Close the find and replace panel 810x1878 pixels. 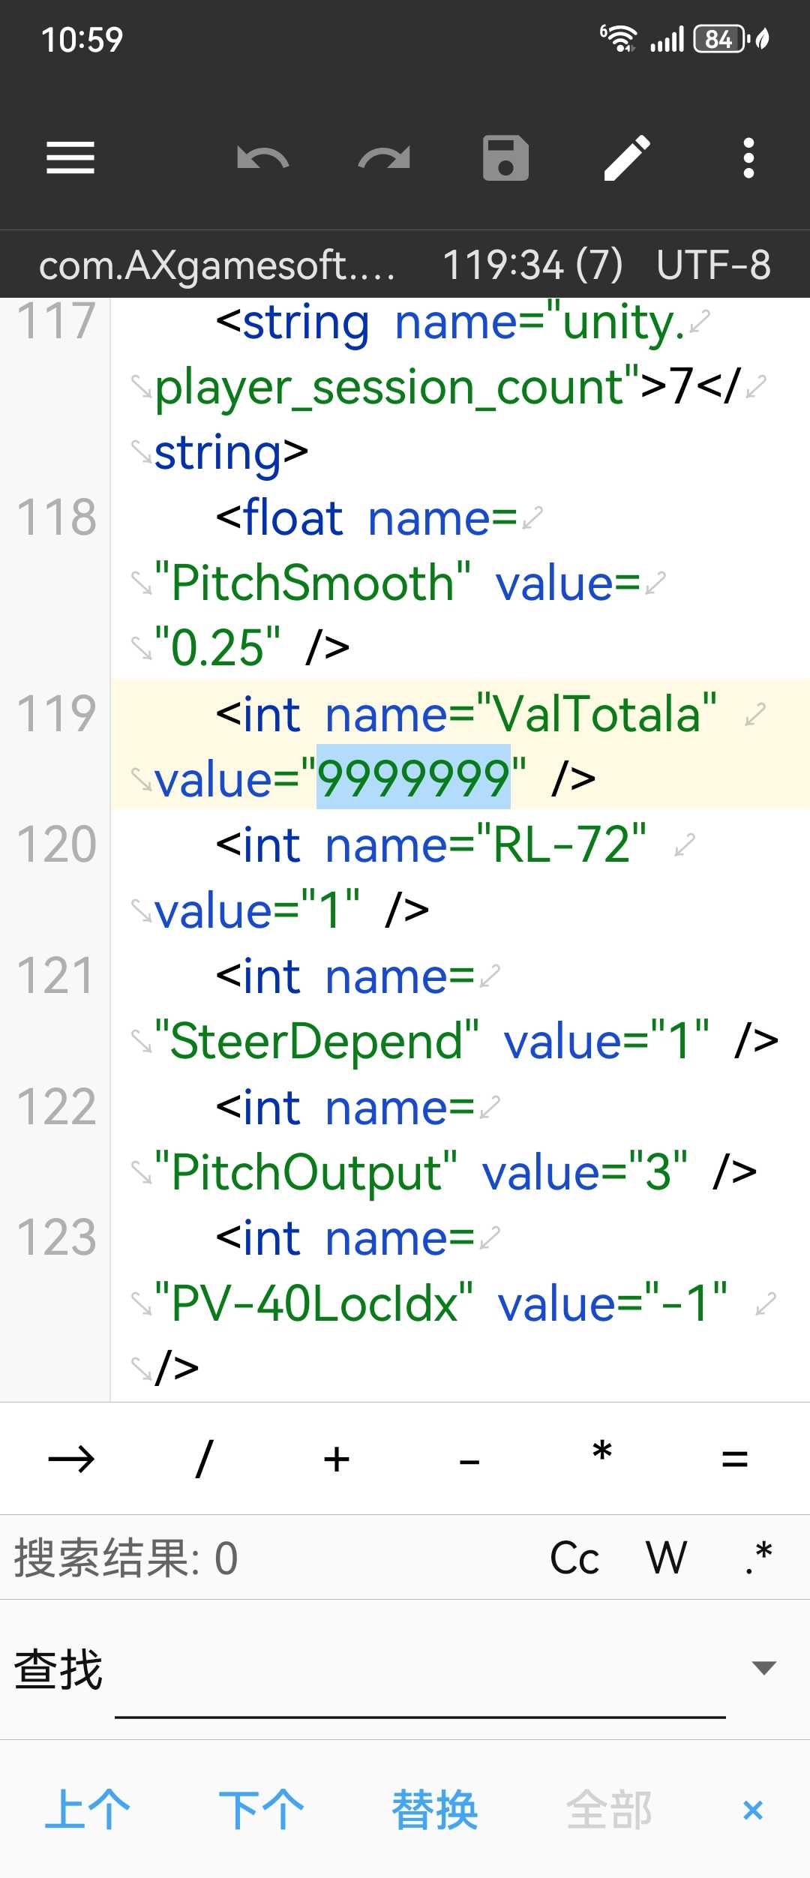click(752, 1810)
